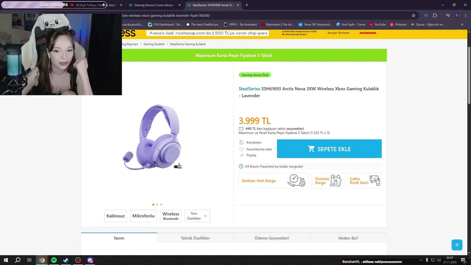Switch to the Gaming Gecesi browser tab
Image resolution: width=471 pixels, height=265 pixels.
pyautogui.click(x=155, y=5)
